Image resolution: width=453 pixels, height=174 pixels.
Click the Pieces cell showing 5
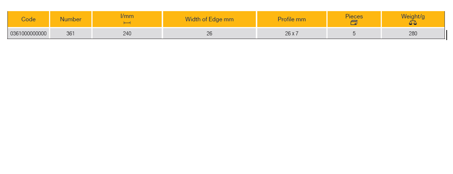tap(354, 33)
